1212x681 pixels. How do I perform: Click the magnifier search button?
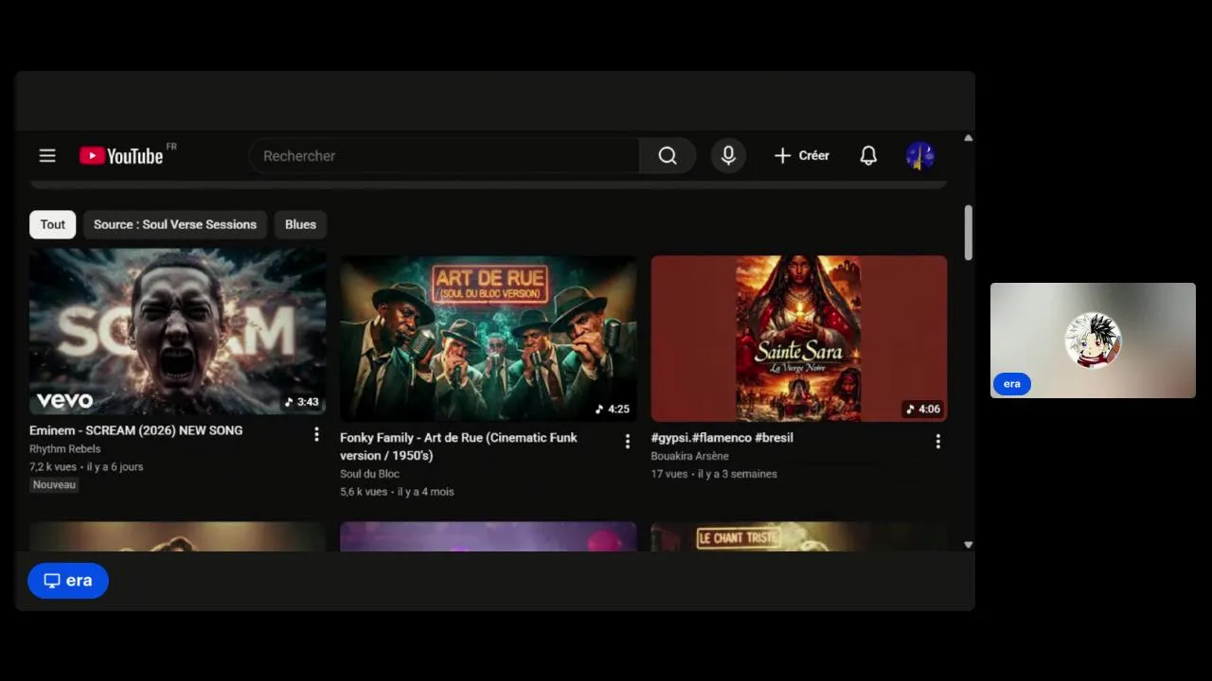(668, 156)
